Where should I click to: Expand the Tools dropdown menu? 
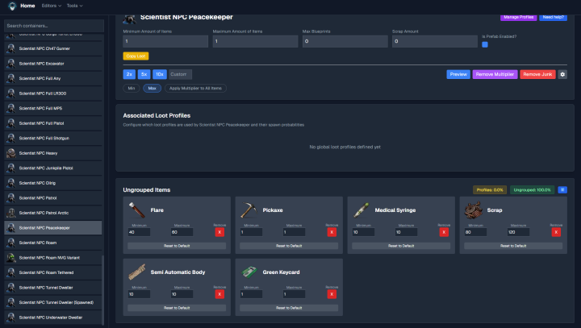pos(74,6)
